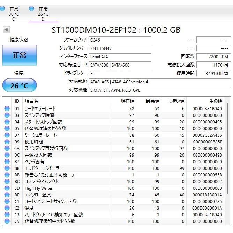Select the E: drive tab

(43, 14)
